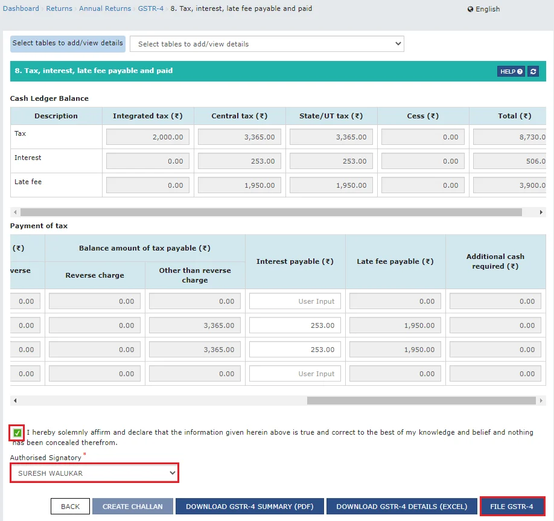This screenshot has width=554, height=521.
Task: Navigate to Annual Returns breadcrumb
Action: click(x=104, y=8)
